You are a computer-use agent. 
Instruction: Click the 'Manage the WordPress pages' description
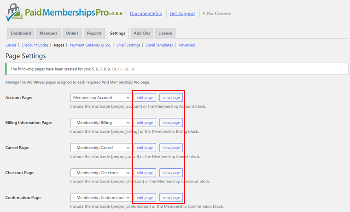[x=78, y=82]
